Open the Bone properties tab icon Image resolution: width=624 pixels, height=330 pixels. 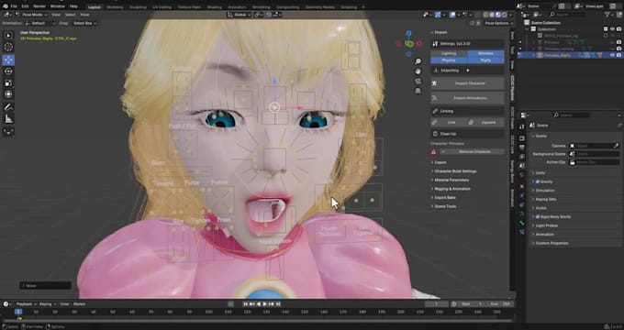click(x=522, y=223)
